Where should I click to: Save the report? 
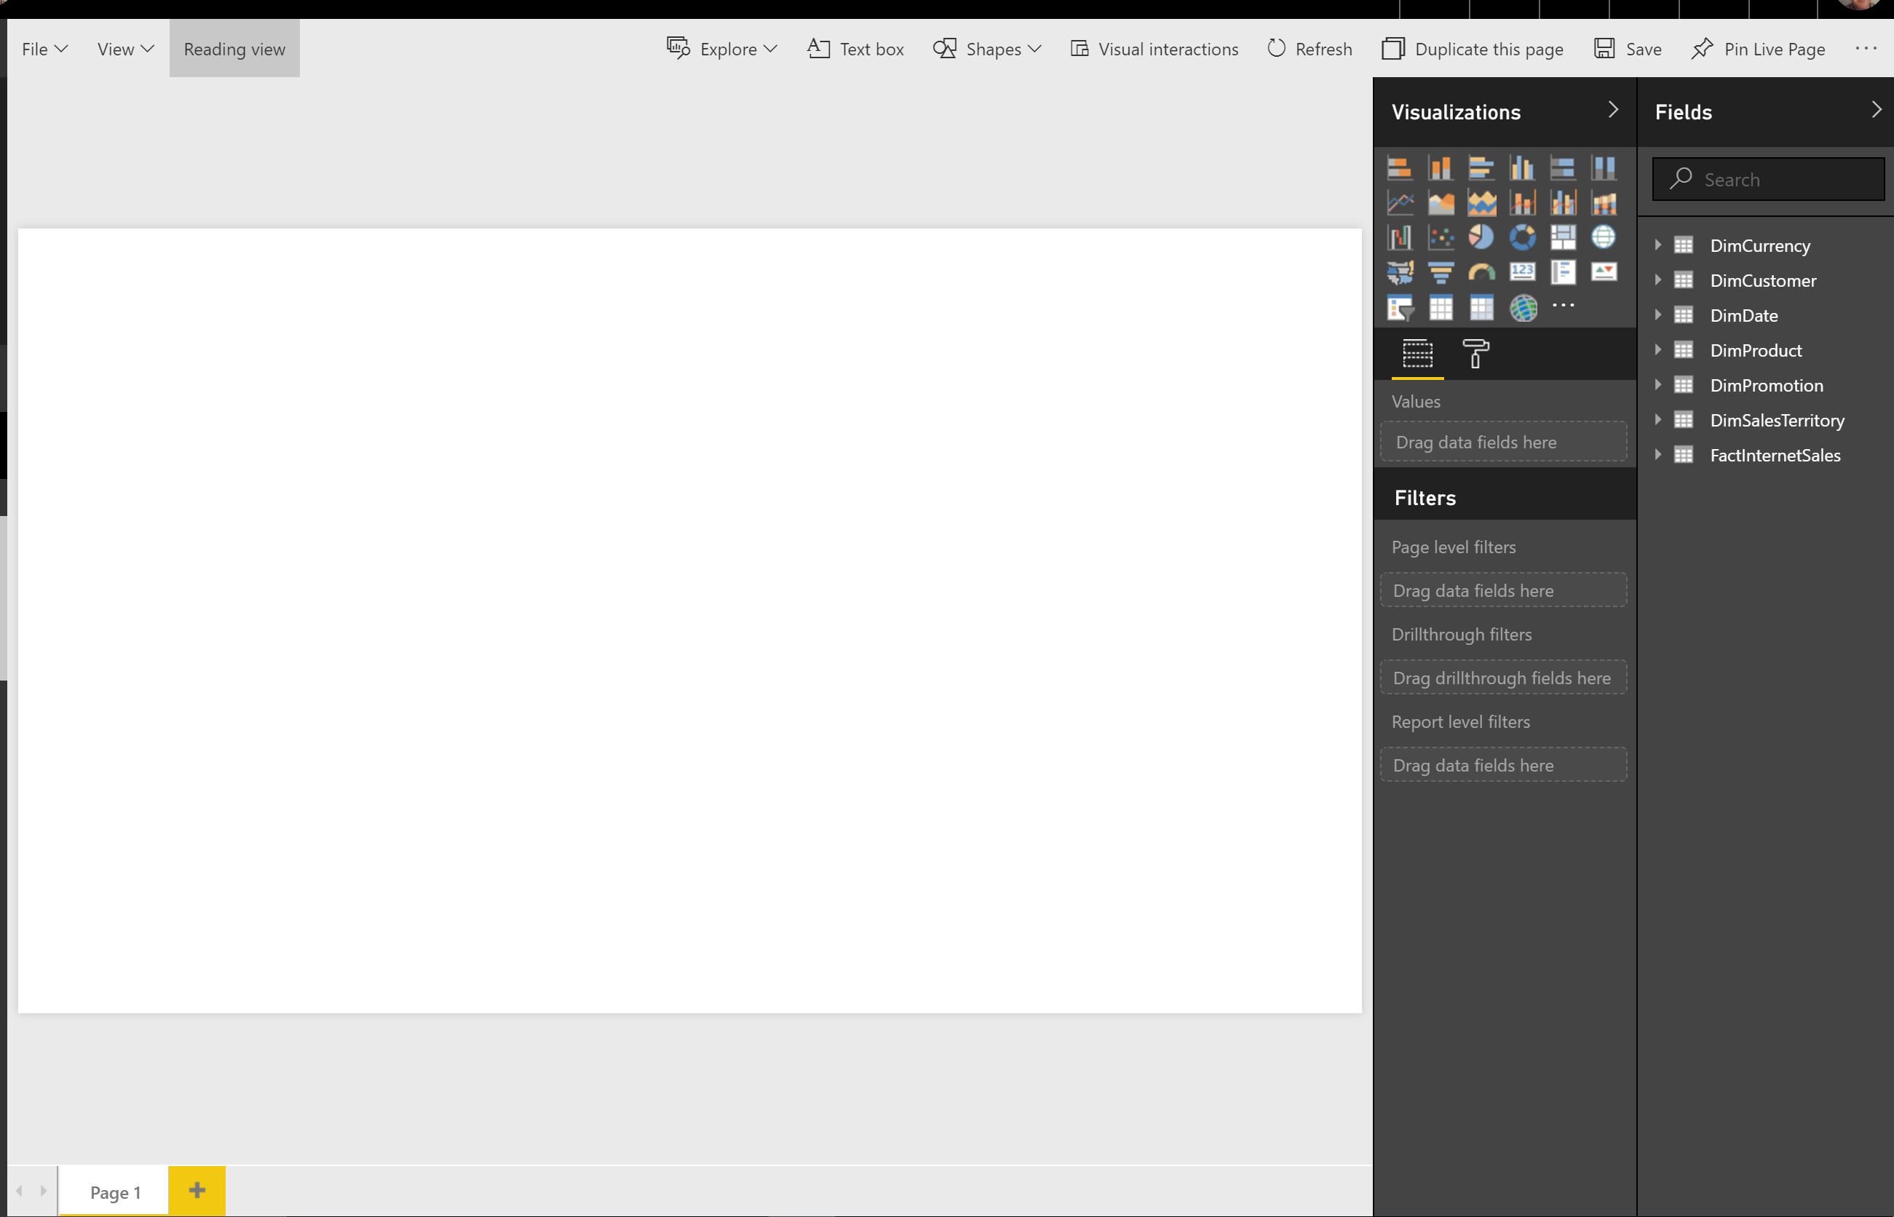click(1628, 49)
